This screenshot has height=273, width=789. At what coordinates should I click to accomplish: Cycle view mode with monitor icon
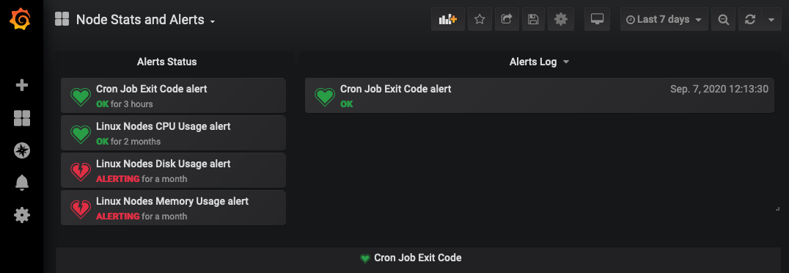click(x=598, y=20)
